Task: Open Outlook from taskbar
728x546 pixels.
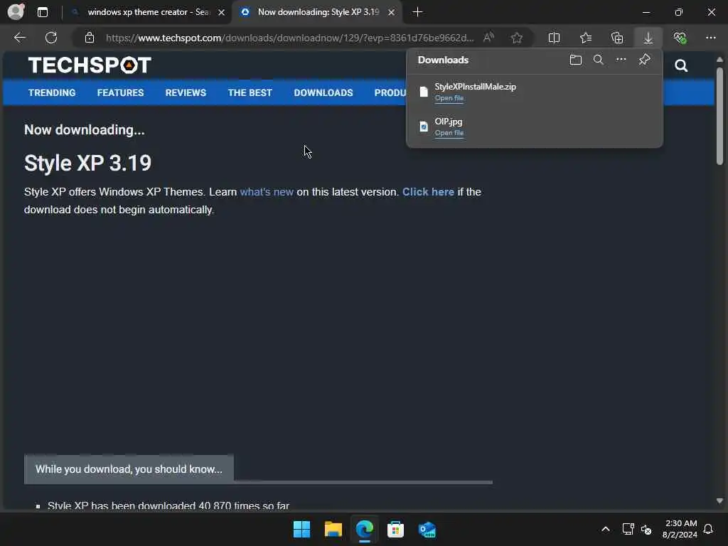Action: (427, 529)
